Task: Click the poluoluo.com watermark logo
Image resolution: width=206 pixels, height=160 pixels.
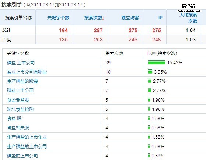Action: [189, 8]
